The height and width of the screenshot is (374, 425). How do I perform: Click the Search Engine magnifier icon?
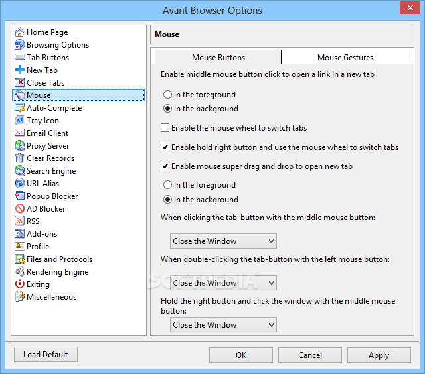click(x=19, y=171)
